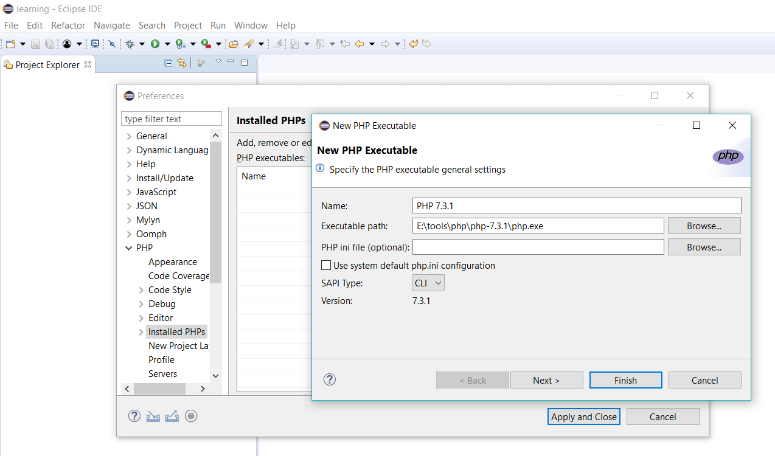Click Link with Editor icon
Screen dimensions: 775x456
tap(181, 63)
